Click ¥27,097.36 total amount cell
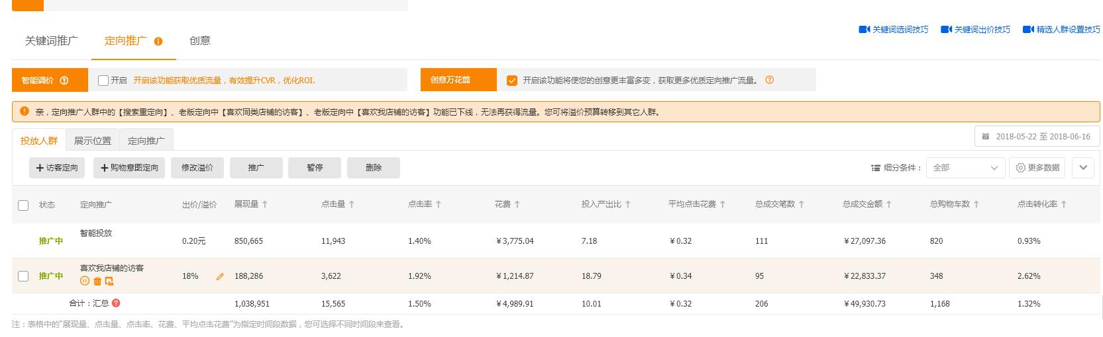Viewport: 1103px width, 337px height. click(x=865, y=241)
